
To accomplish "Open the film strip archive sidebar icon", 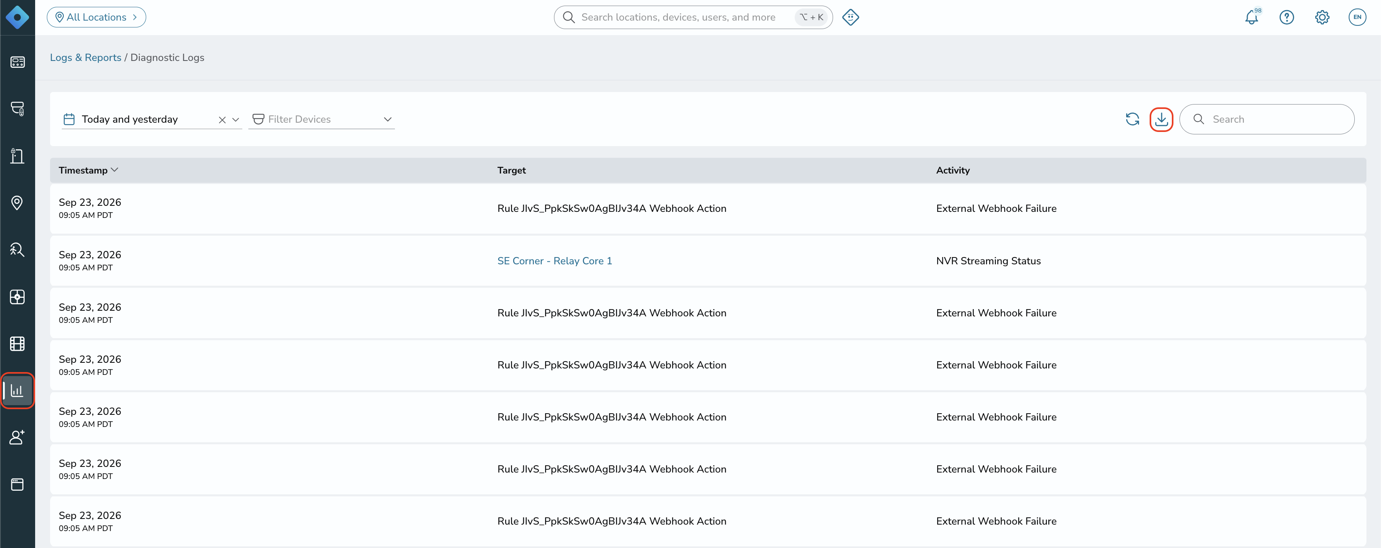I will click(17, 344).
